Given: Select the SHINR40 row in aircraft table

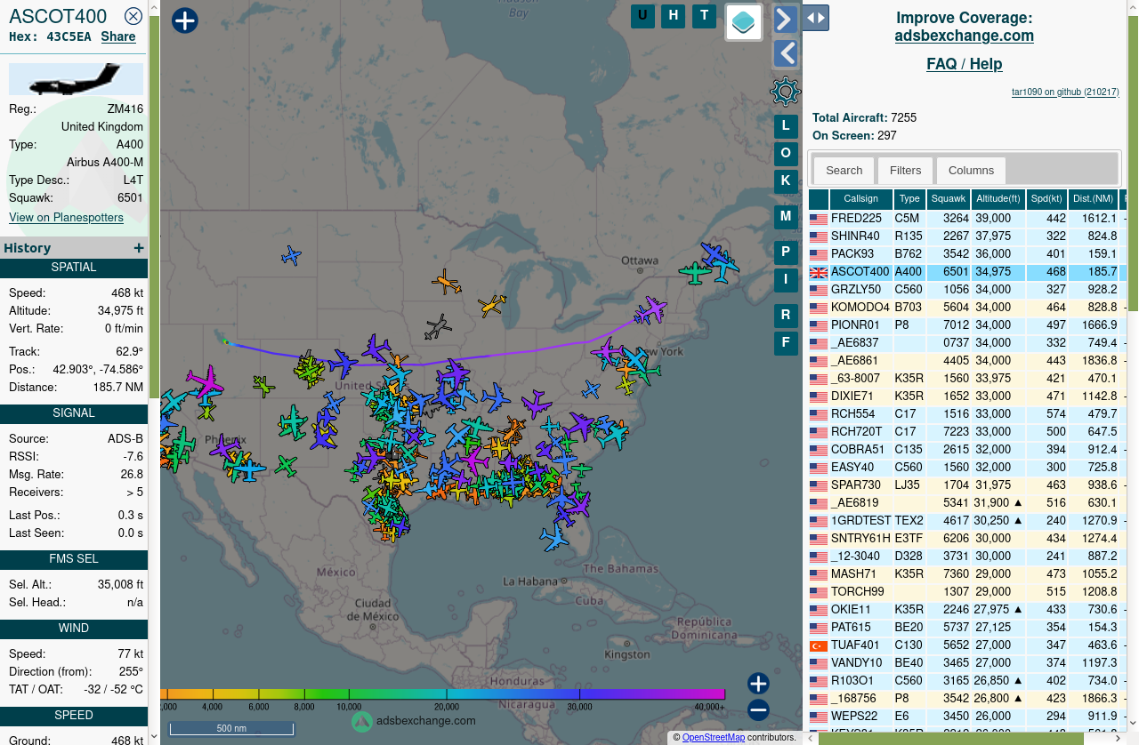Looking at the screenshot, I should 967,236.
